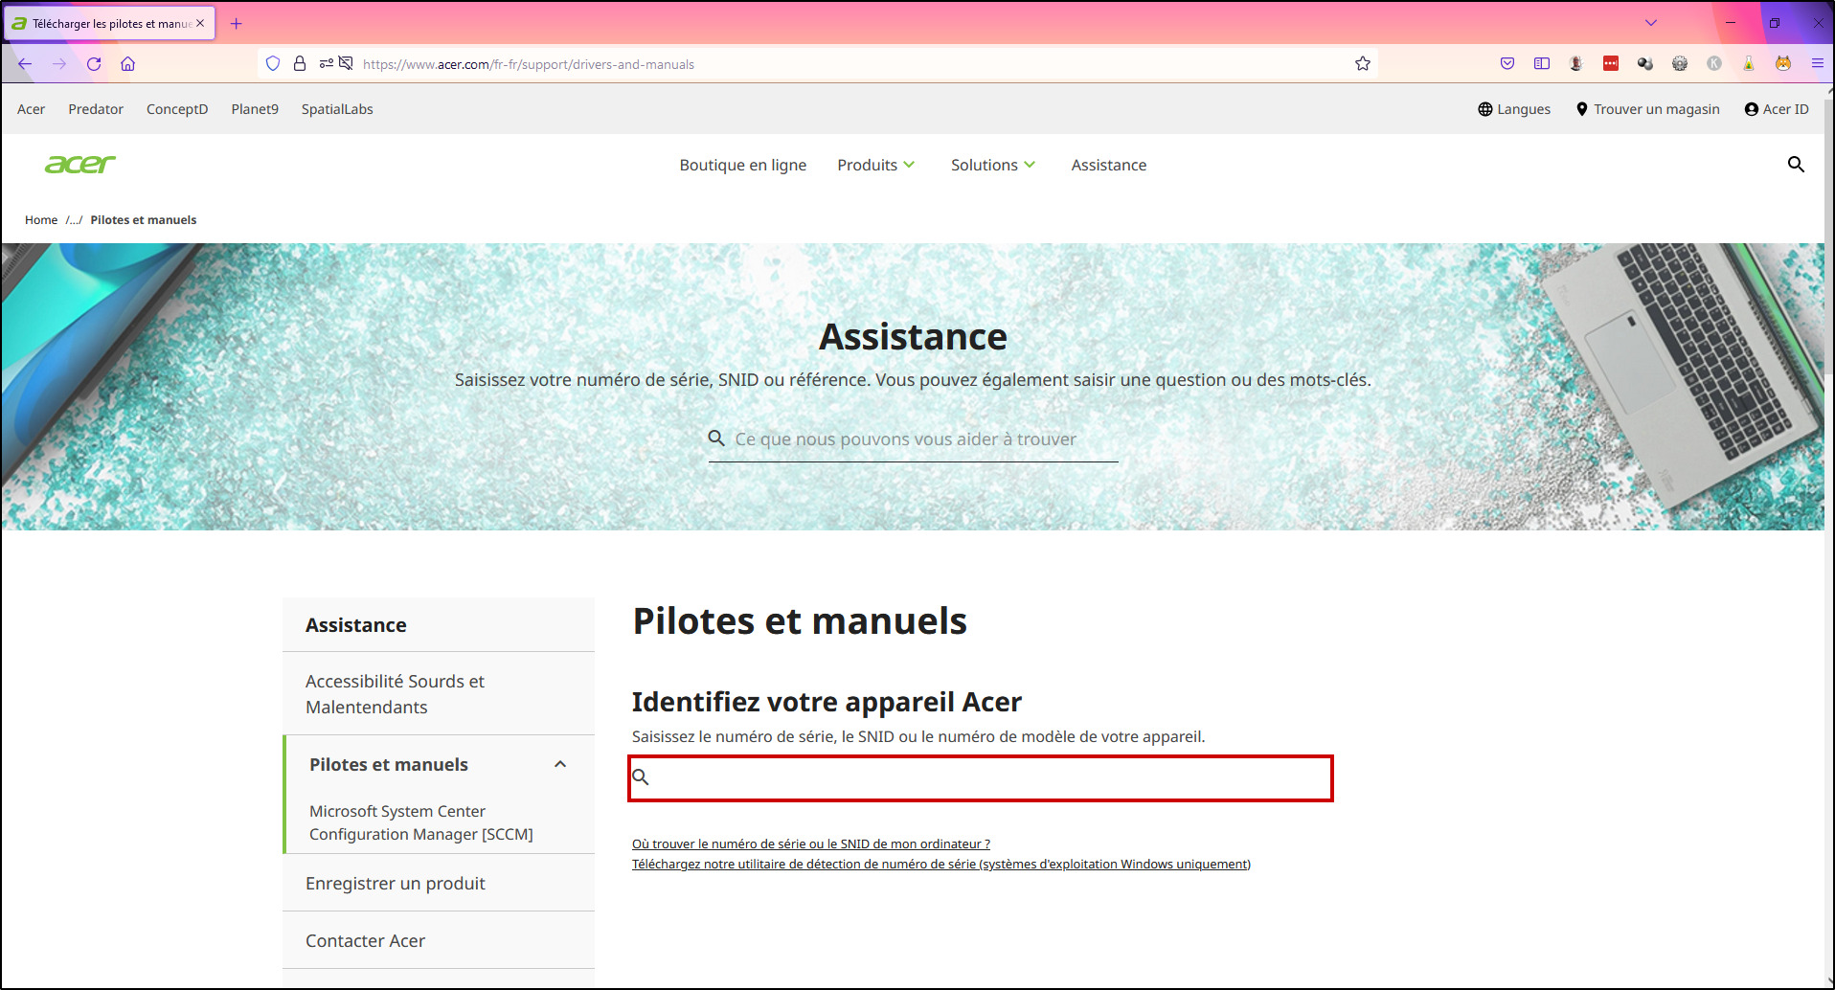
Task: Open the gear extension icon
Action: (x=1680, y=64)
